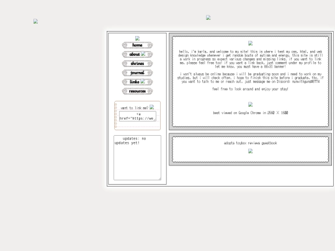Open the guestbook link
The image size is (335, 251).
point(269,143)
